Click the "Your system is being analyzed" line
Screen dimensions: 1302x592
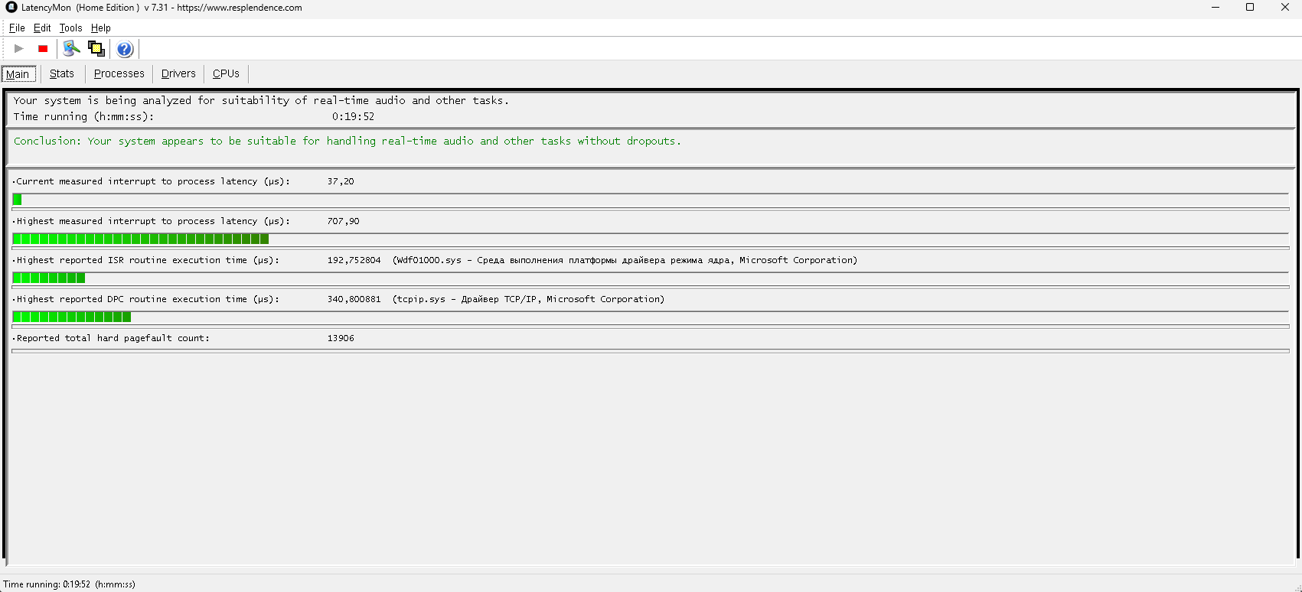coord(261,100)
